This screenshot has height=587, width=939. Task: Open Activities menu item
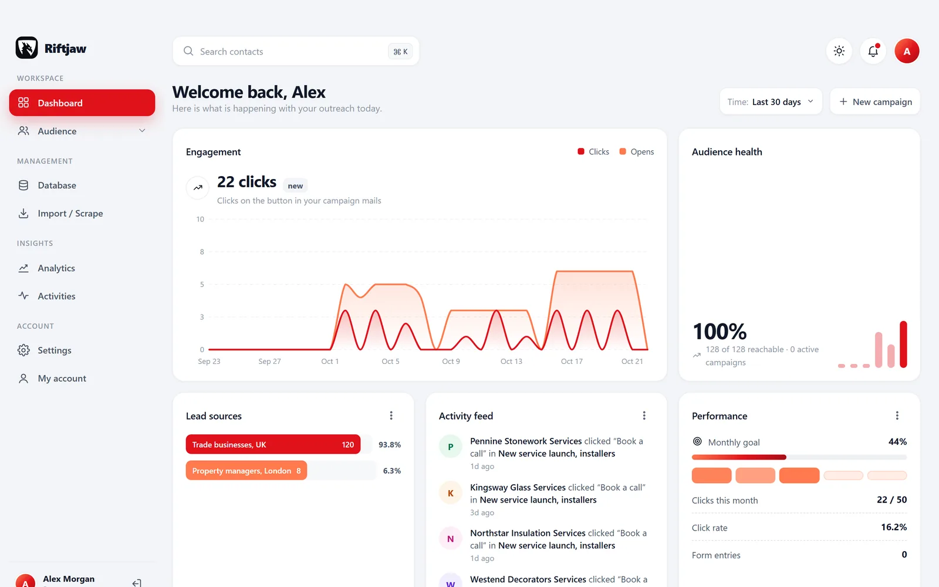[82, 296]
